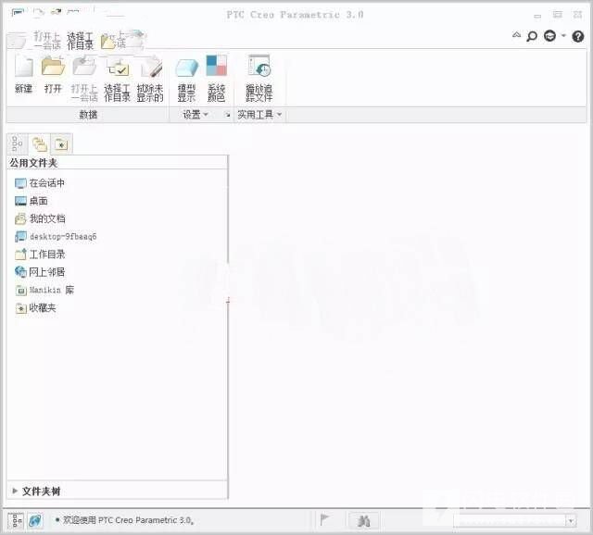Open the learning connector icon
Image resolution: width=593 pixels, height=535 pixels.
549,36
